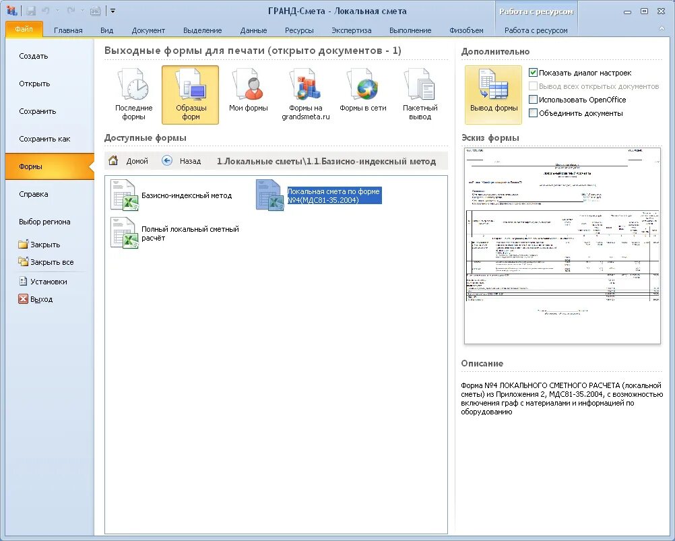Enable Объединить документы checkbox

[533, 113]
